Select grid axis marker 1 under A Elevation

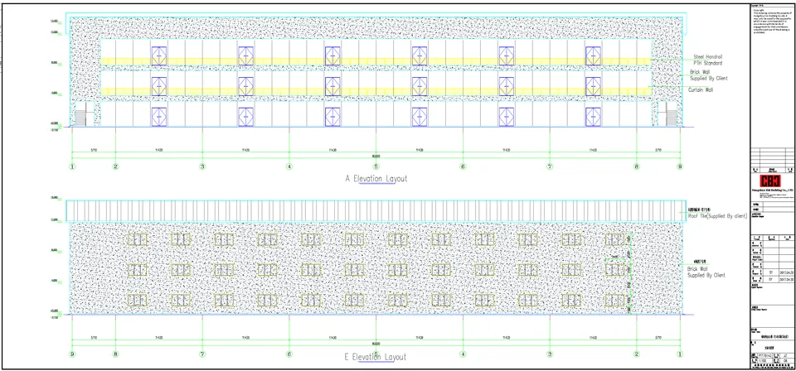[73, 166]
